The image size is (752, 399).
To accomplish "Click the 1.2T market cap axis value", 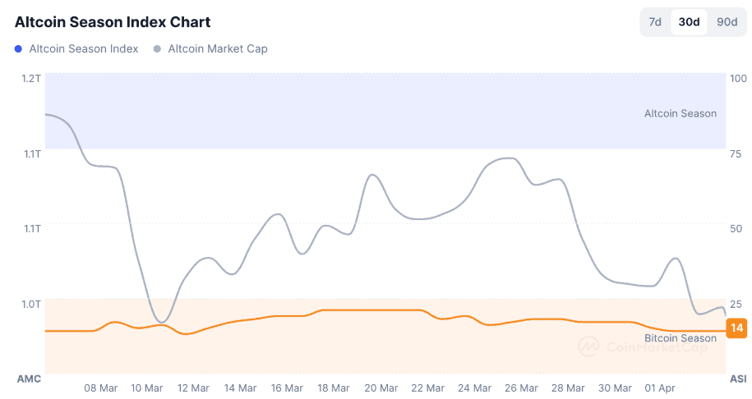I will pyautogui.click(x=31, y=78).
